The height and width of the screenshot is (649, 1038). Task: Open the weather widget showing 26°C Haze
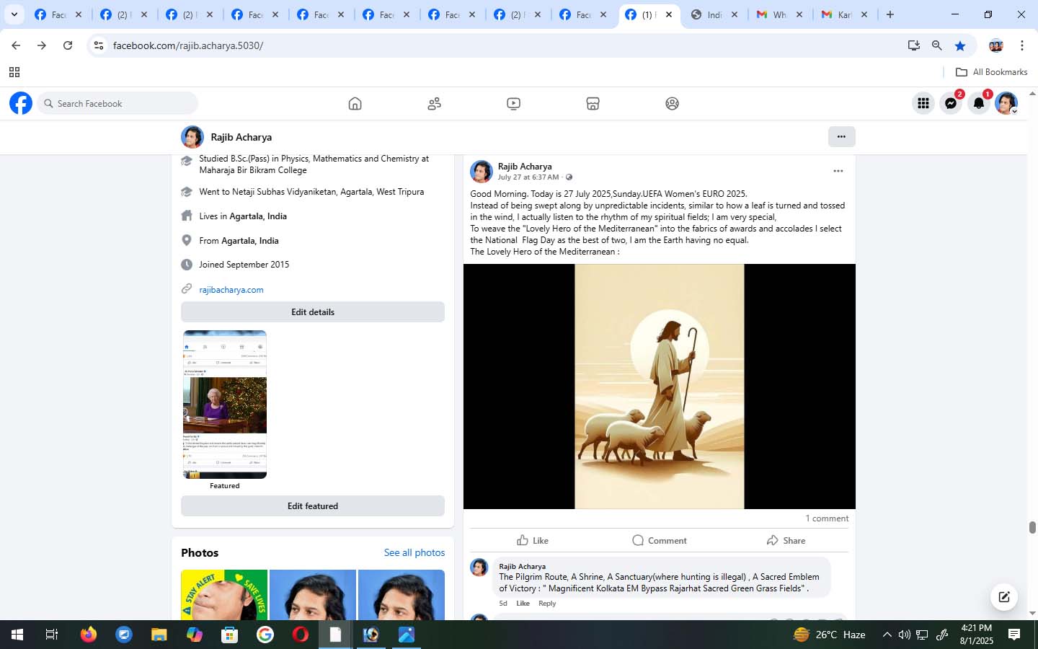tap(829, 635)
